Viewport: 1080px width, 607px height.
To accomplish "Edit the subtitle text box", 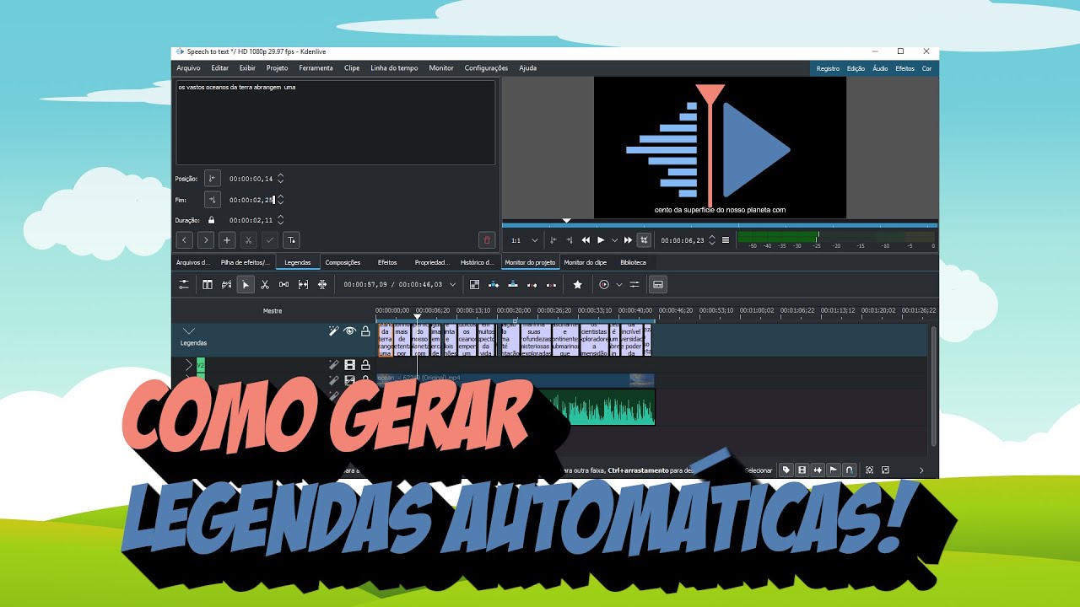I will pos(335,122).
